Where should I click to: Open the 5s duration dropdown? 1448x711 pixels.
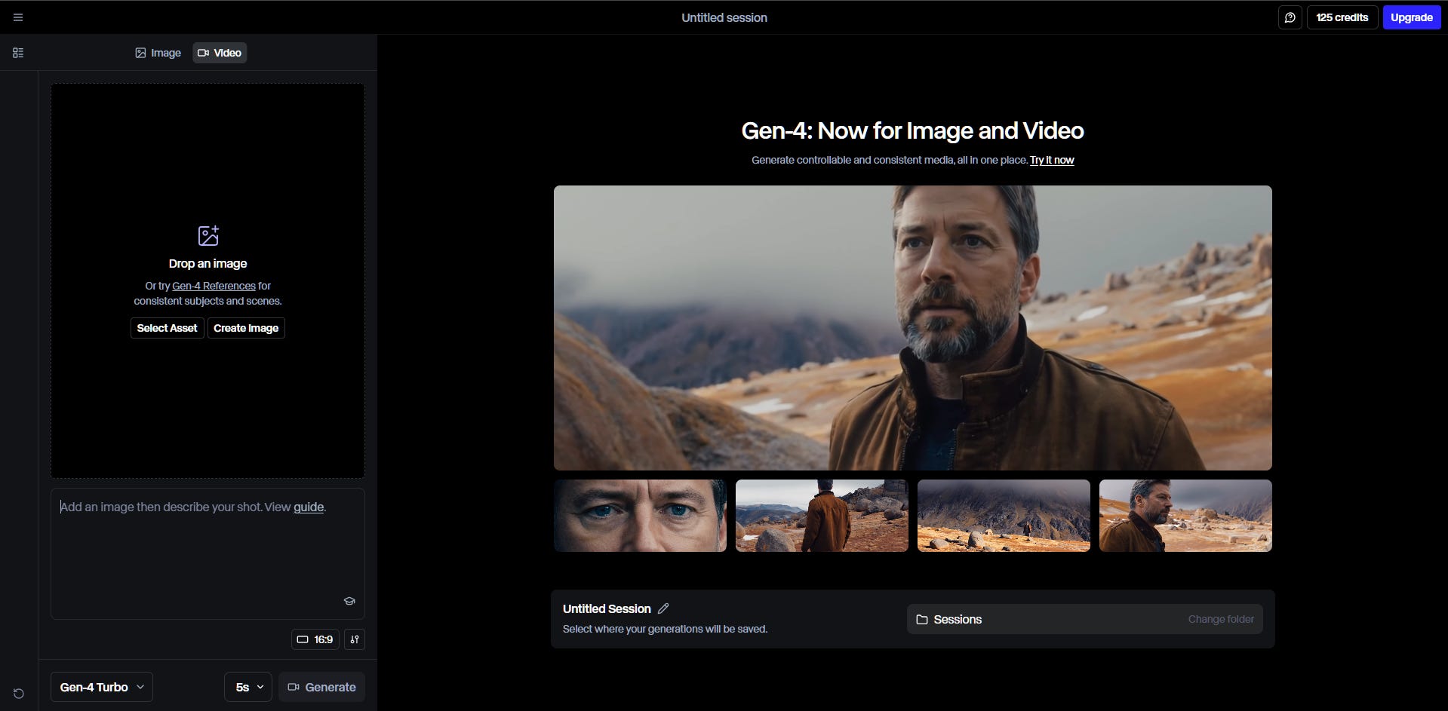pyautogui.click(x=248, y=687)
